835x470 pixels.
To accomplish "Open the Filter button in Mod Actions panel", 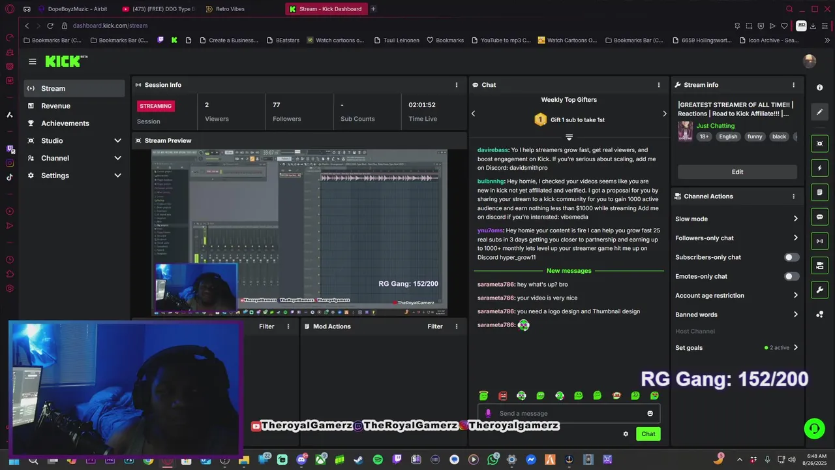I will (x=435, y=326).
